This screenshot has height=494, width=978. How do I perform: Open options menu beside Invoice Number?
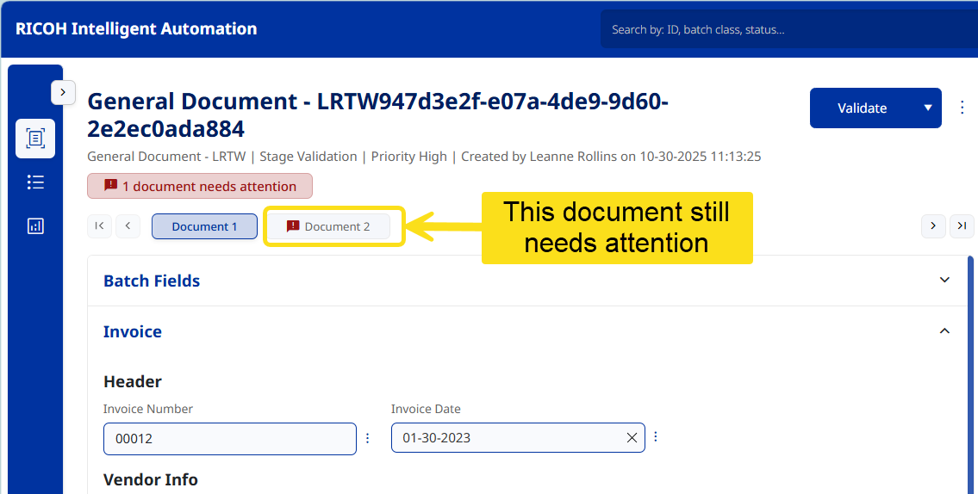(x=367, y=438)
